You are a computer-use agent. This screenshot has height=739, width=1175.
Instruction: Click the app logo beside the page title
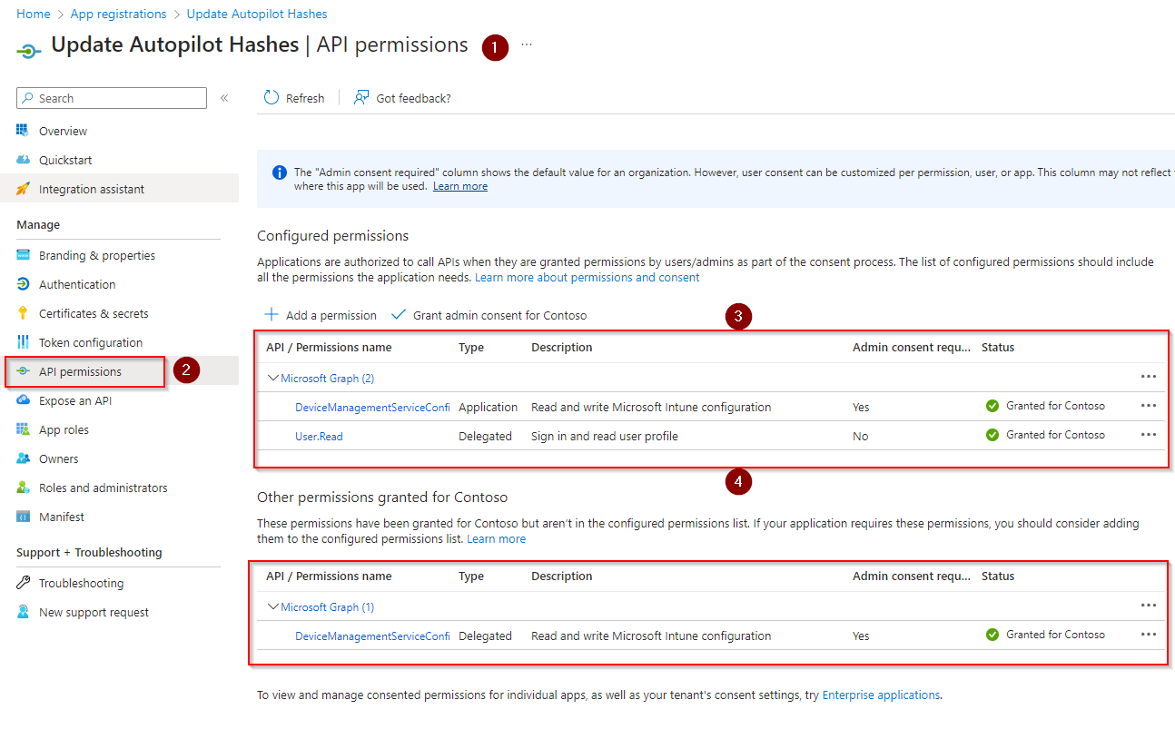[29, 52]
